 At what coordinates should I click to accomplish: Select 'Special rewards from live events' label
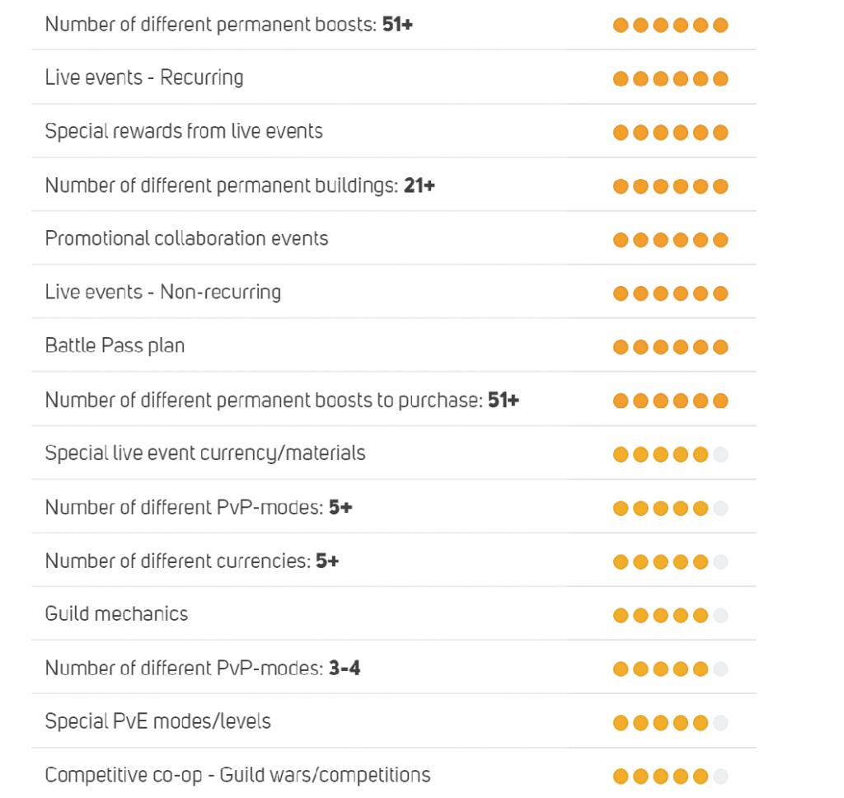[184, 131]
